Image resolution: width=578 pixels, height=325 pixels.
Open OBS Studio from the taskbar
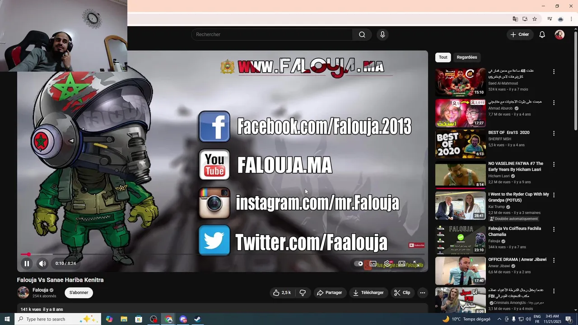[154, 319]
